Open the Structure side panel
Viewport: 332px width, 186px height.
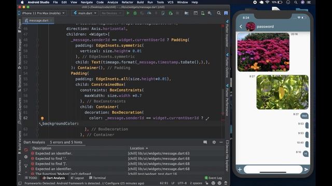click(20, 83)
